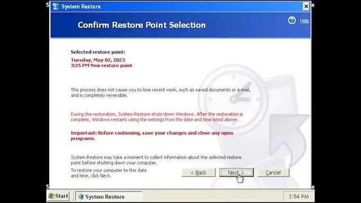This screenshot has height=203, width=361.
Task: Click the 'Tuesday, May 02, 2023' date text
Action: click(98, 60)
